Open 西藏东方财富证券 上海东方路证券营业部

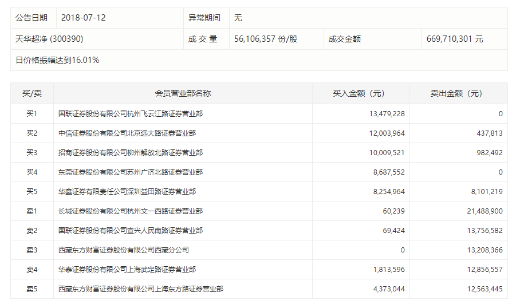tap(140, 289)
